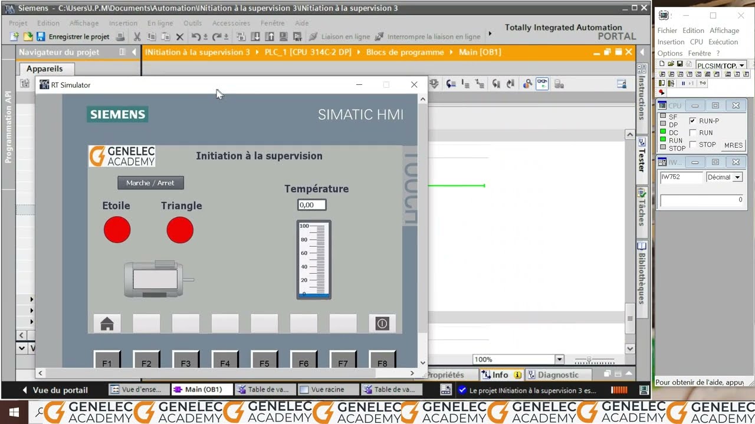Click the IW752 value field showing 0
This screenshot has height=424, width=755.
(x=702, y=200)
